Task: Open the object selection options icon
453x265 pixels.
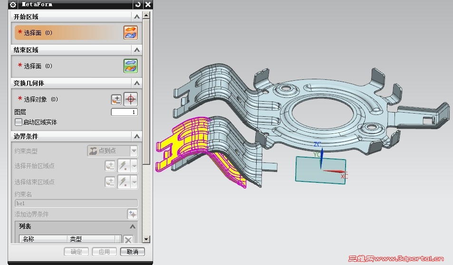Action: click(x=116, y=99)
